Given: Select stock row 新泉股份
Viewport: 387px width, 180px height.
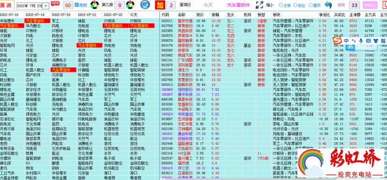Looking at the screenshot, I should point(185,46).
